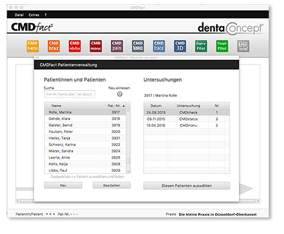Open the CMD tomo module
This screenshot has height=234, width=284.
pyautogui.click(x=138, y=46)
